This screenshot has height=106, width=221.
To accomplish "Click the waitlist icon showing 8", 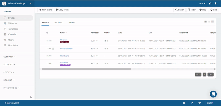I will pos(105,49).
